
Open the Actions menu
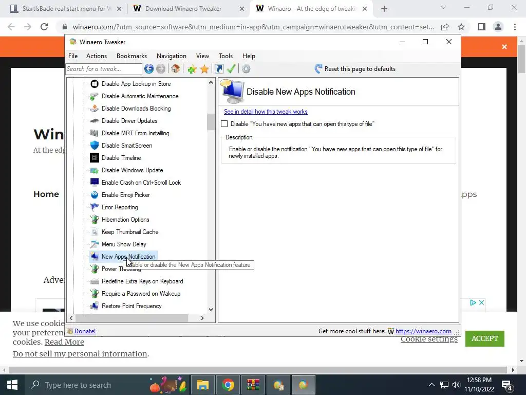coord(96,56)
